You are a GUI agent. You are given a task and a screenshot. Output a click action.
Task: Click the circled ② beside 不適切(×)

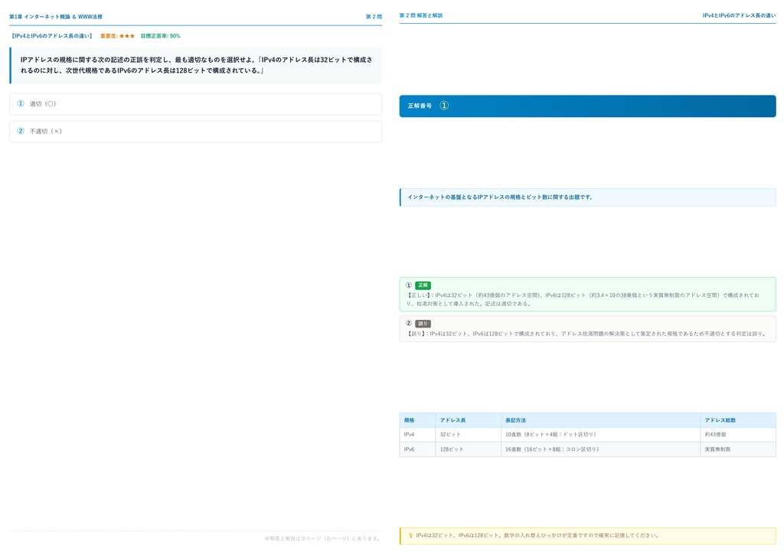click(21, 131)
